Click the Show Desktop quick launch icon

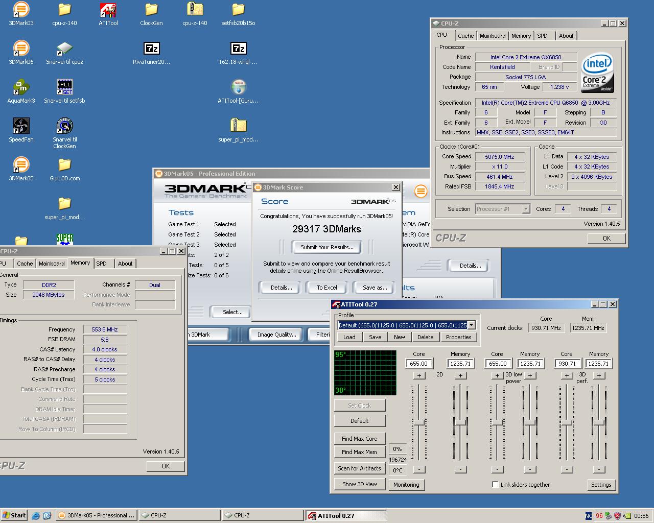pyautogui.click(x=47, y=516)
